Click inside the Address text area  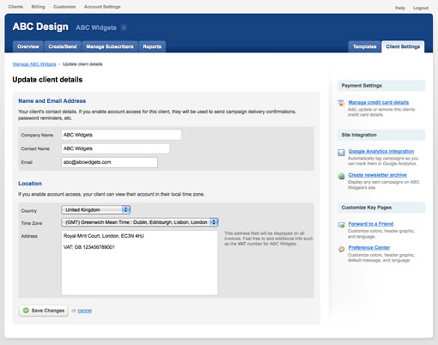139,263
